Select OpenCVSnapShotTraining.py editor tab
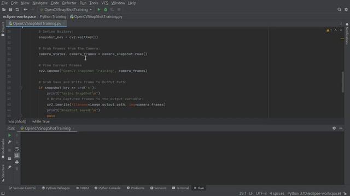Viewport: 350px width, 196px height. point(37,23)
